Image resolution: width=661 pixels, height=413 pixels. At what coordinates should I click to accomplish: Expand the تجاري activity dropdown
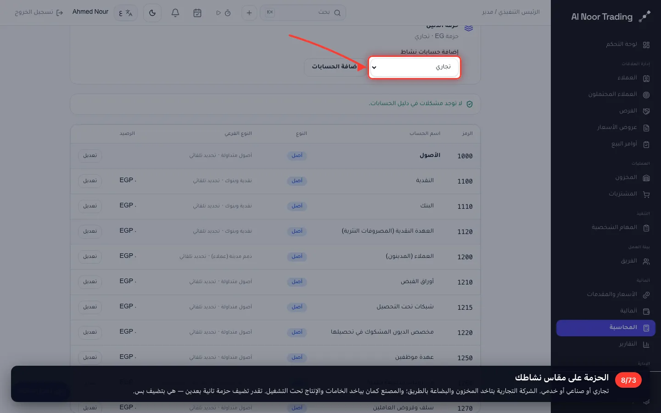coord(415,67)
